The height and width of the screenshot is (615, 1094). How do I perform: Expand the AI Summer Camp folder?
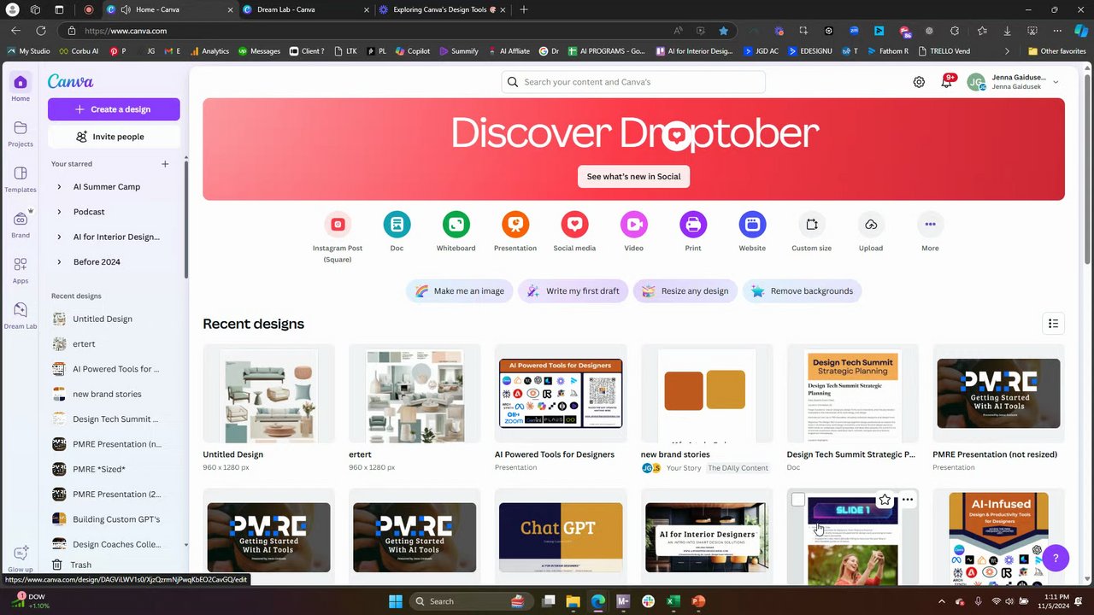[x=59, y=187]
